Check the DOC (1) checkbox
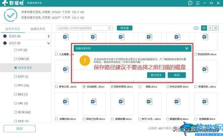This screenshot has height=136, width=223. point(16,121)
